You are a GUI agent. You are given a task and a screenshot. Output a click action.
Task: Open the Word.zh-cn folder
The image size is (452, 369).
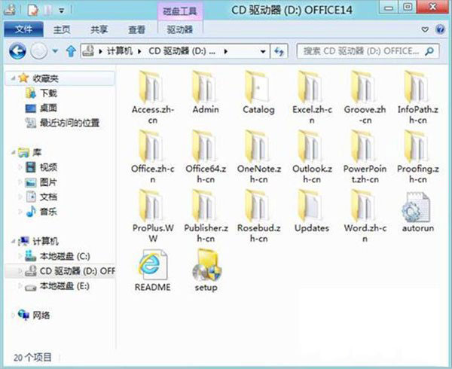365,216
